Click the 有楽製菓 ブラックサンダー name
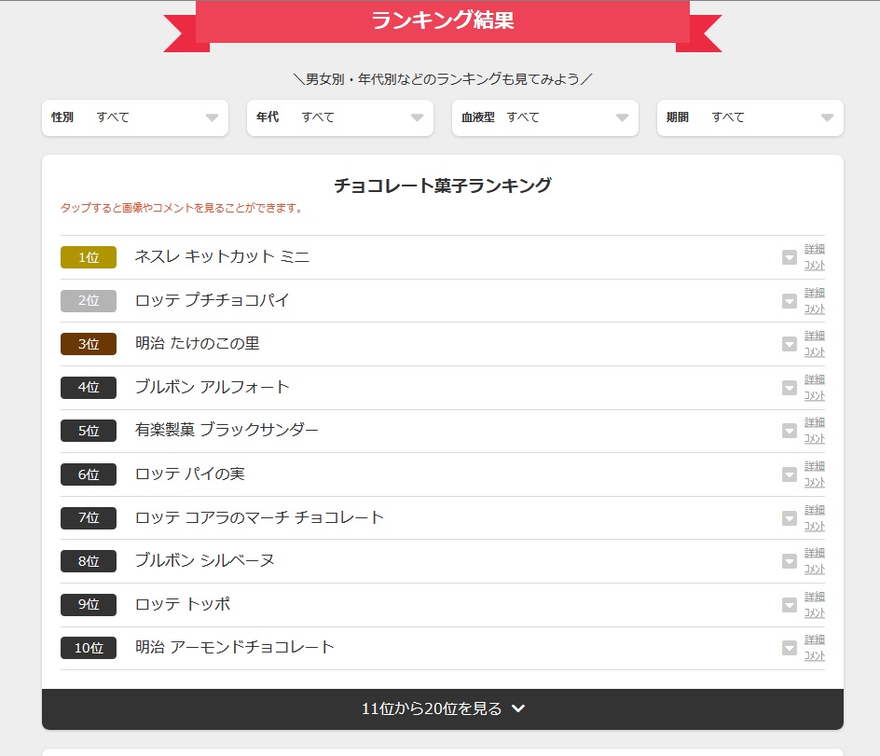Screen dimensions: 880x756 tap(227, 431)
